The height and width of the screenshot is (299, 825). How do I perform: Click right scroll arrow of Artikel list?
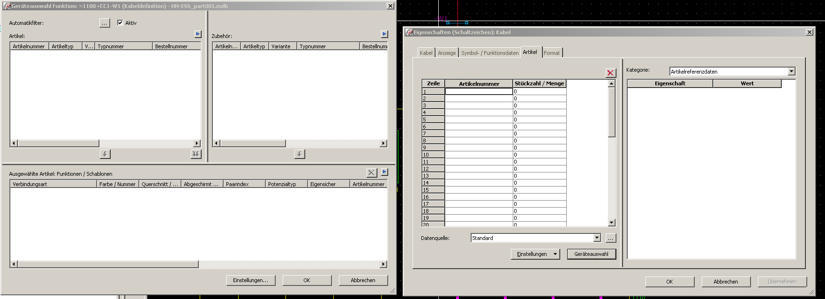tap(197, 143)
